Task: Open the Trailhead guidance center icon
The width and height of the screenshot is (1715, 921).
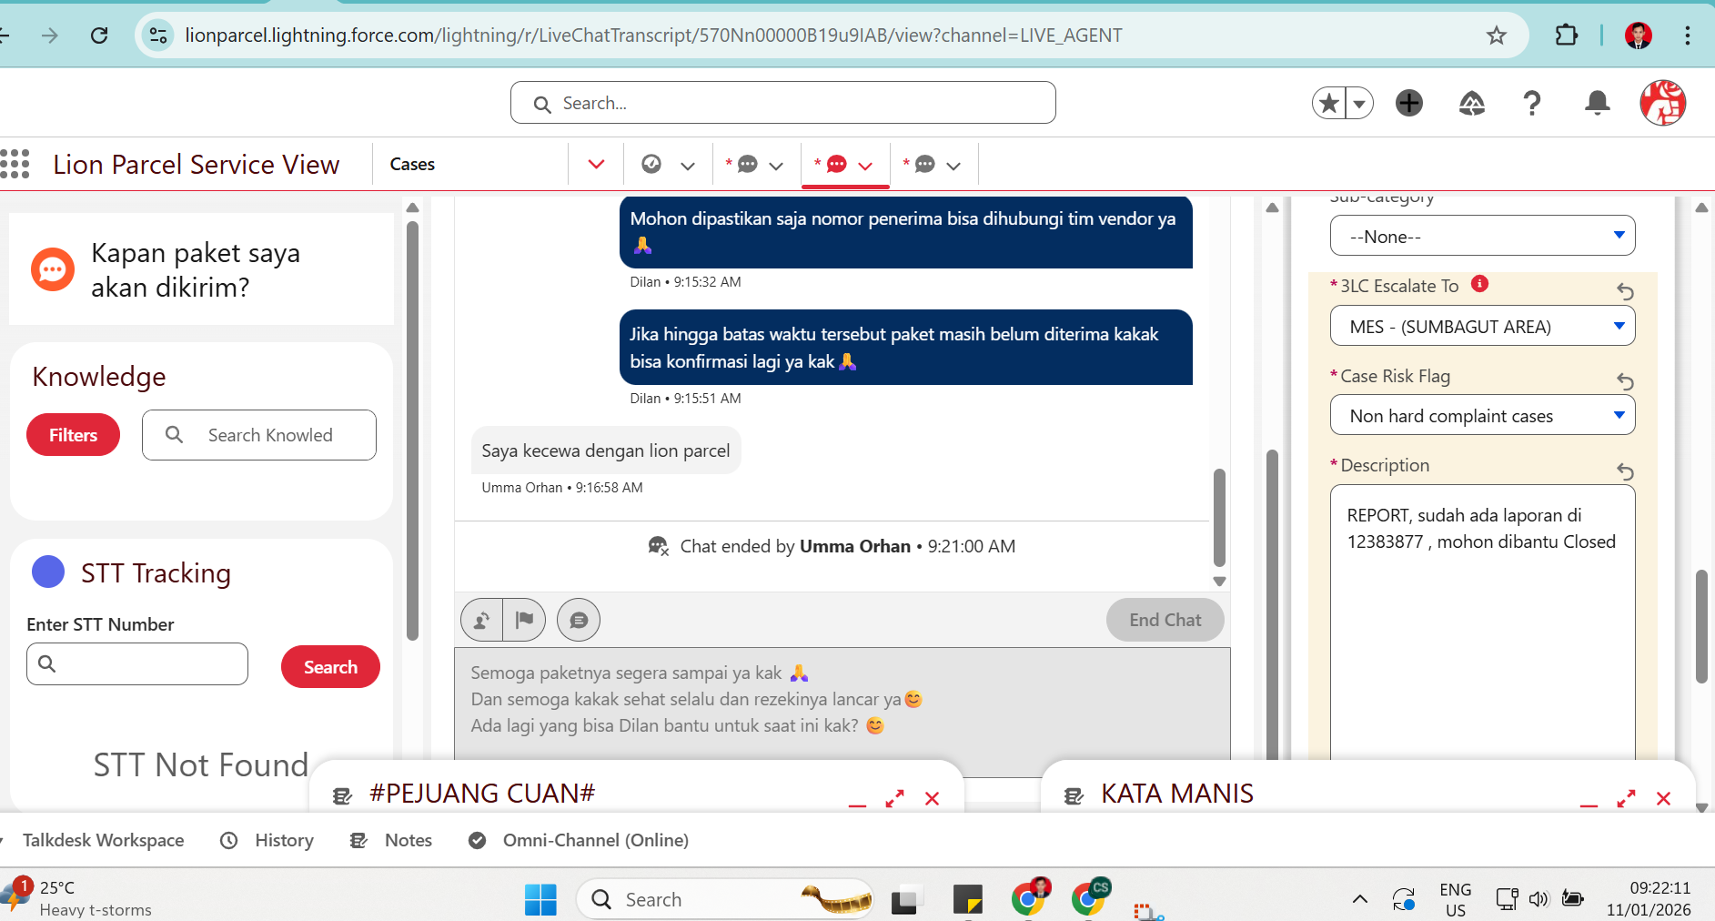Action: point(1471,103)
